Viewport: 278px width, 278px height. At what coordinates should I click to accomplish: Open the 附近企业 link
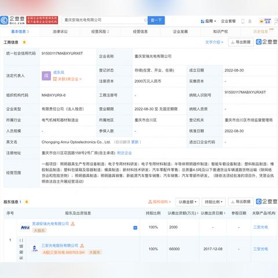click(125, 153)
